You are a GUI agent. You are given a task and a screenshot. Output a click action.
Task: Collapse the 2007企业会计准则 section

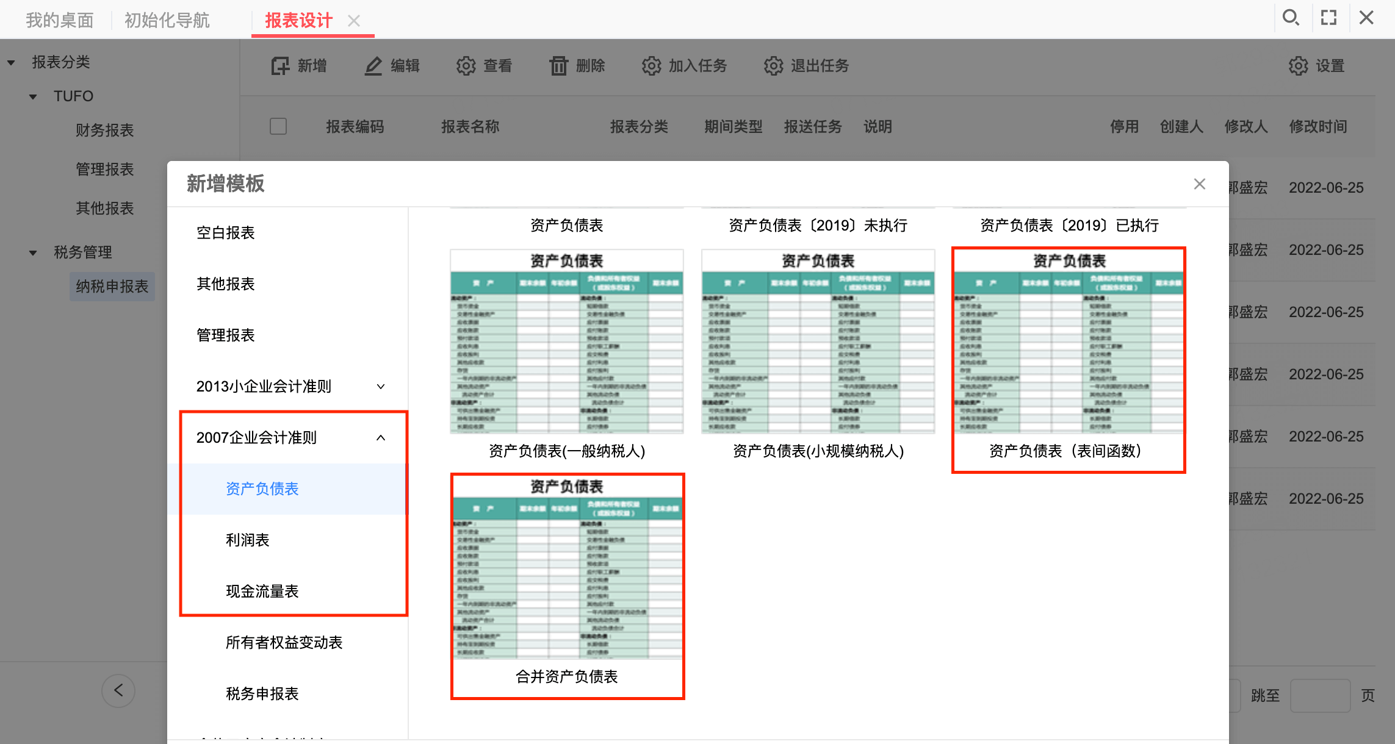[381, 438]
